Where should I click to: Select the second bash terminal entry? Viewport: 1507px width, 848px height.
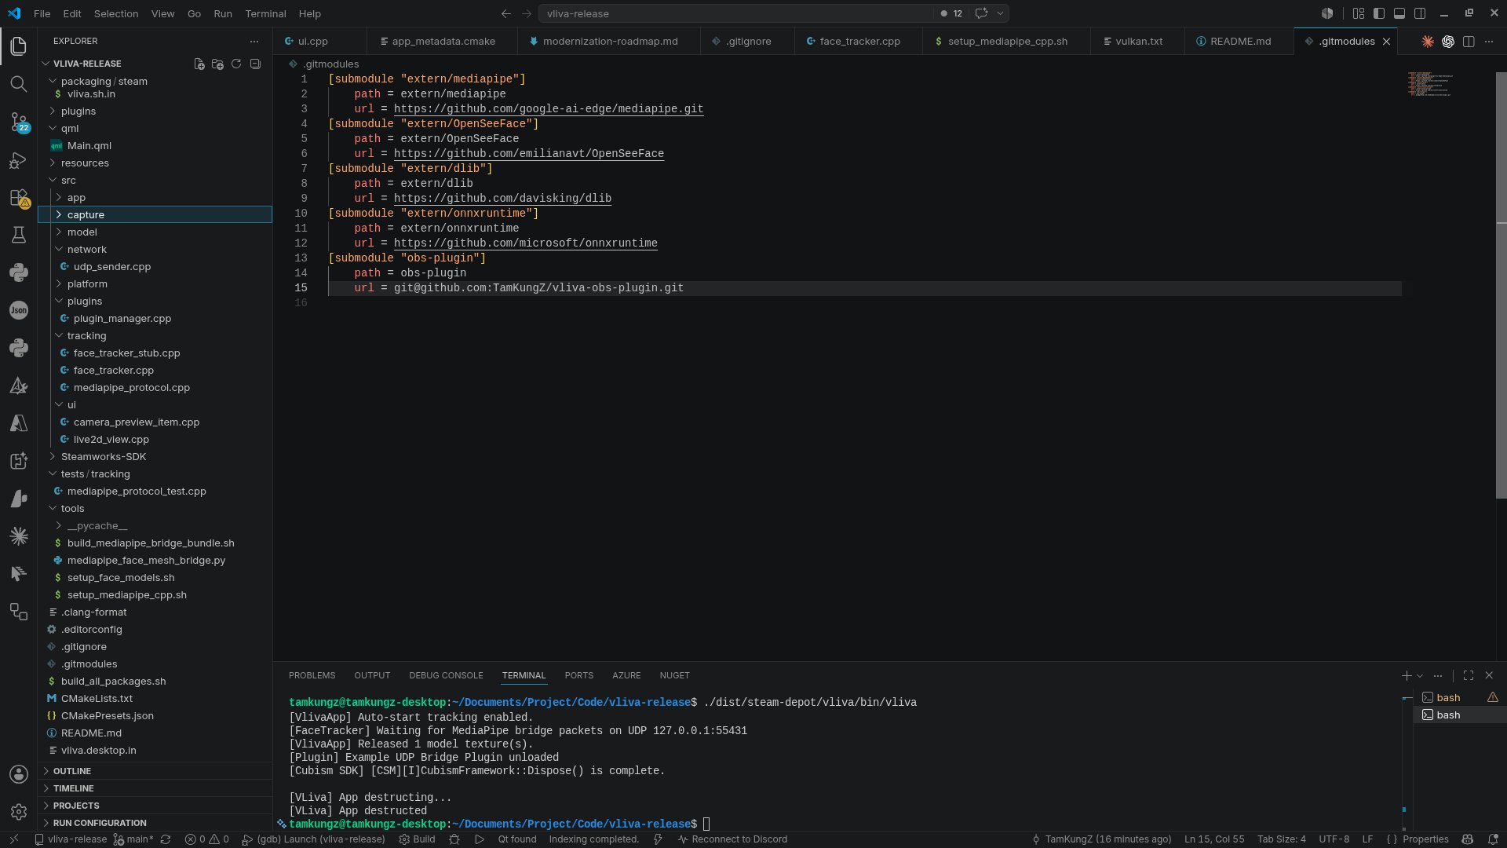[1459, 715]
